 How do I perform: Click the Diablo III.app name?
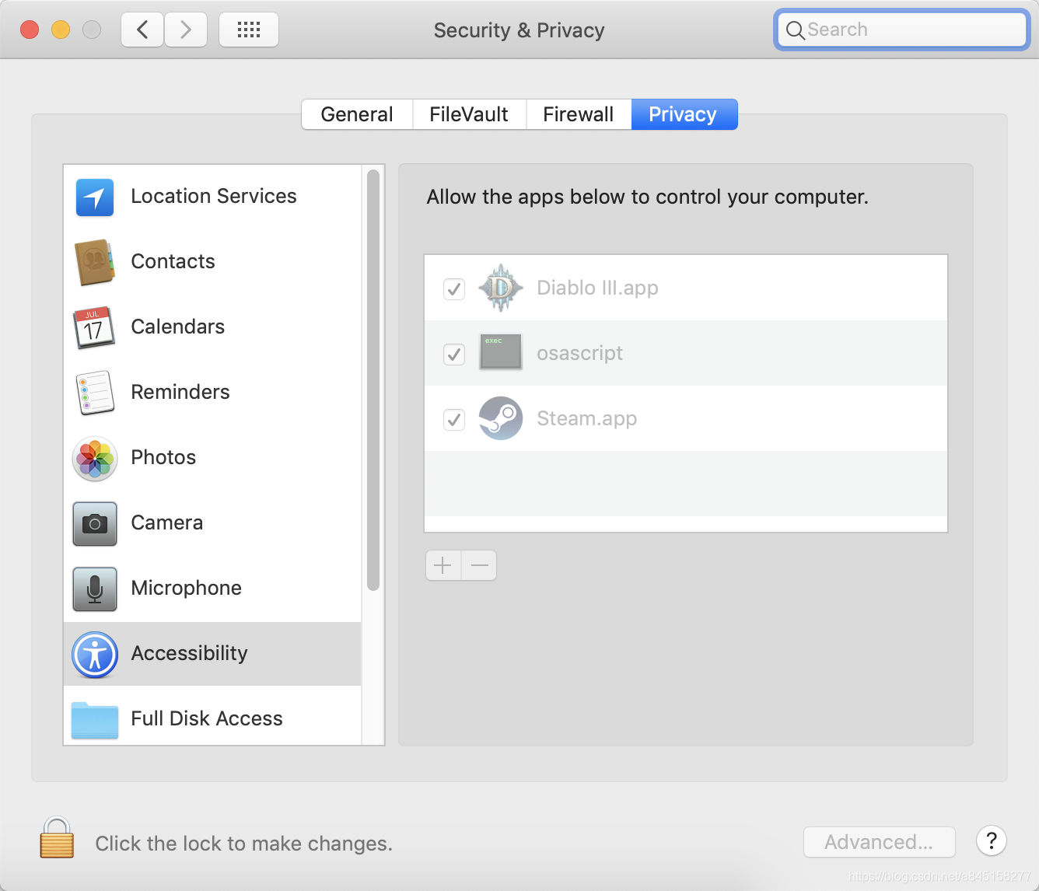598,288
